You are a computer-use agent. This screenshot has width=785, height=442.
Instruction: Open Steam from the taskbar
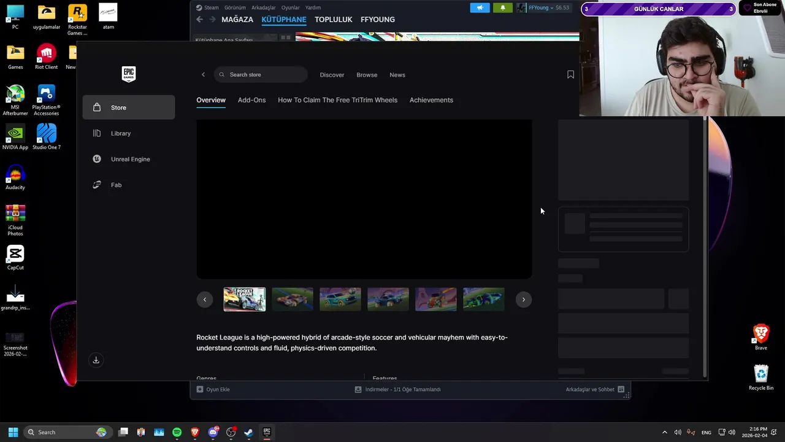(248, 432)
